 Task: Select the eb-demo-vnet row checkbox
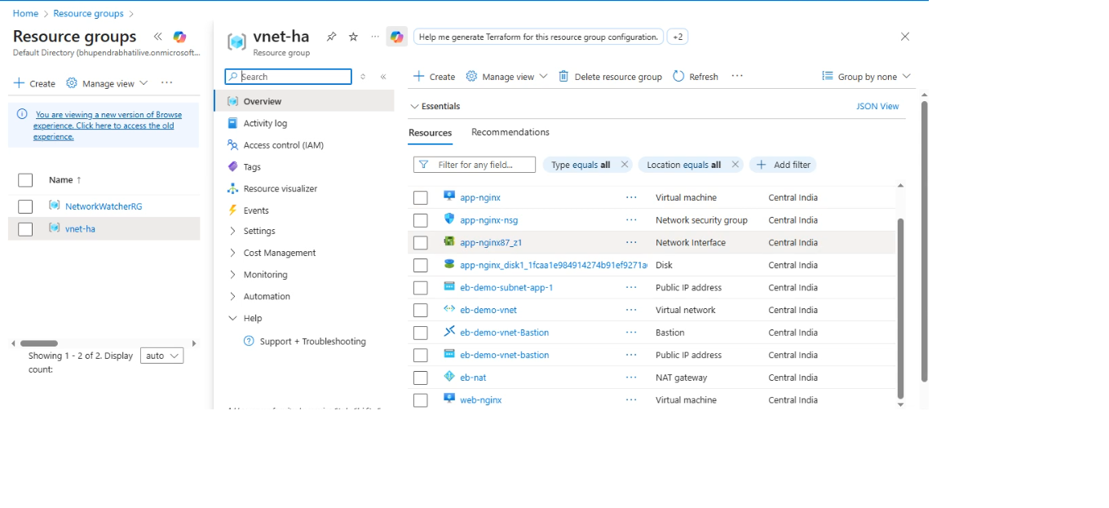[x=420, y=311]
